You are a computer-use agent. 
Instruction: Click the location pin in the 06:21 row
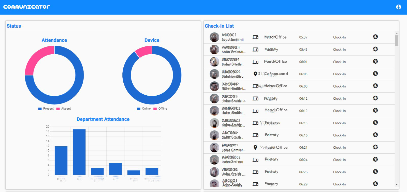click(x=255, y=147)
